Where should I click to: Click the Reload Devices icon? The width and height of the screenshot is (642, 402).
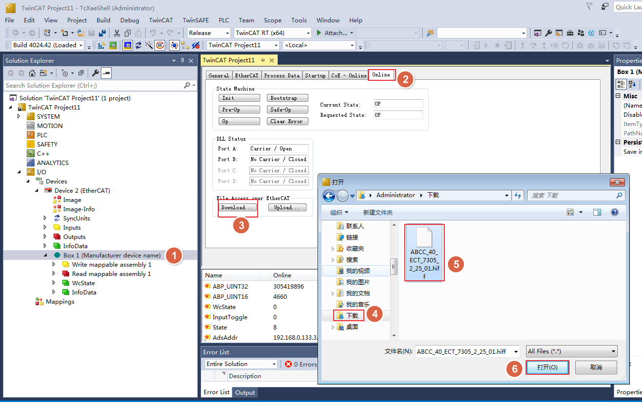click(x=138, y=45)
